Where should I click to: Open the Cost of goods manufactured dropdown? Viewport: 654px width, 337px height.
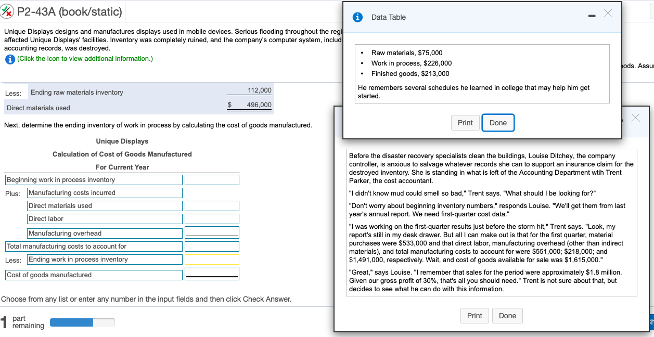click(94, 275)
